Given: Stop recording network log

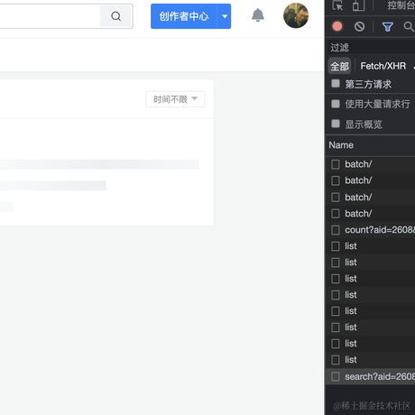Looking at the screenshot, I should point(337,26).
